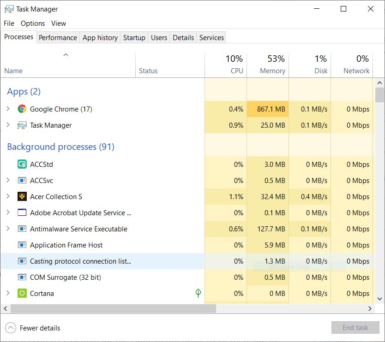Screen dimensions: 385x342
Task: Select the Processes tab
Action: point(18,37)
